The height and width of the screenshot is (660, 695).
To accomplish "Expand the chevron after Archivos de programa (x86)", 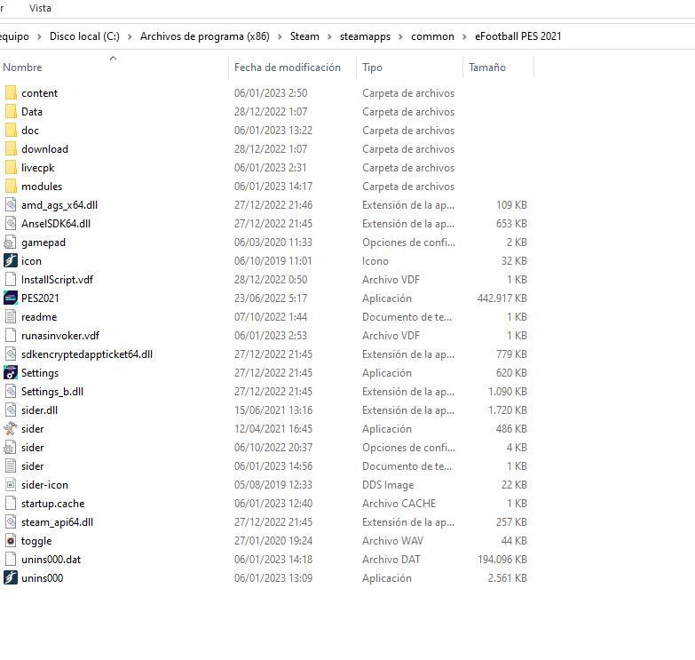I will tap(280, 36).
